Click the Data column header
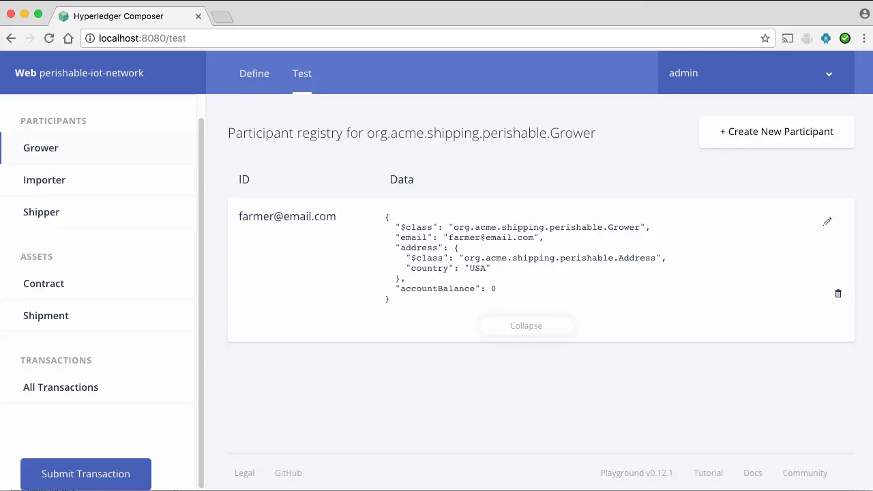Screen dimensions: 873x491 402,179
